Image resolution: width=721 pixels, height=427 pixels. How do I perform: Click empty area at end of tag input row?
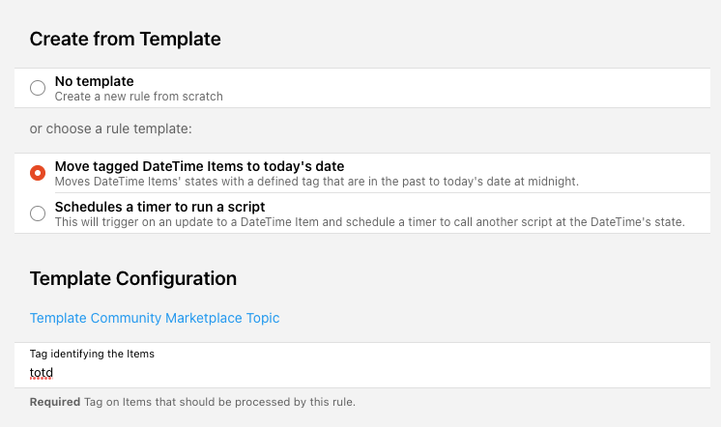pos(628,372)
